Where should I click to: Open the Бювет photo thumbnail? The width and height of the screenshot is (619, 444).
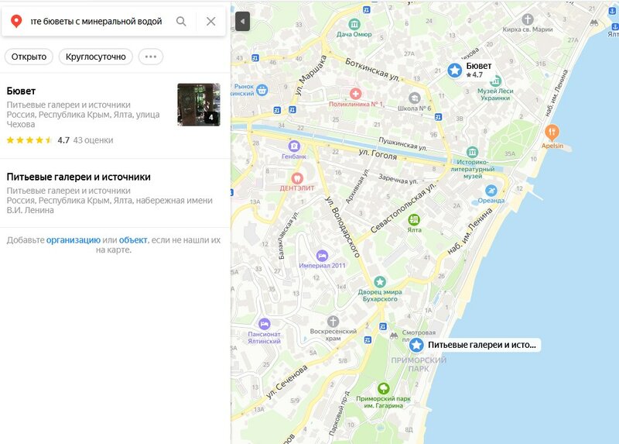click(198, 105)
